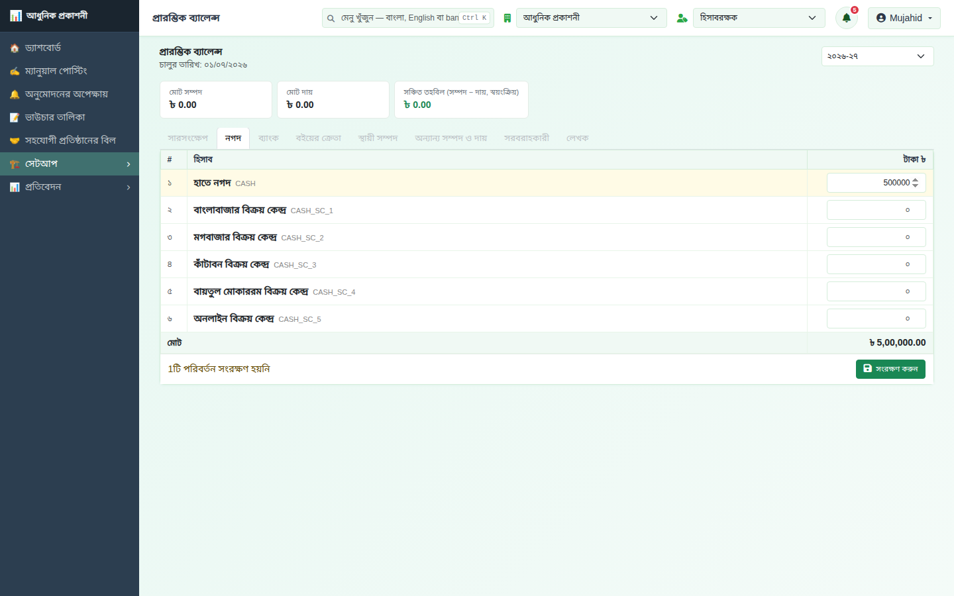954x596 pixels.
Task: Switch to the সরবরাহকারী tab
Action: pos(527,138)
